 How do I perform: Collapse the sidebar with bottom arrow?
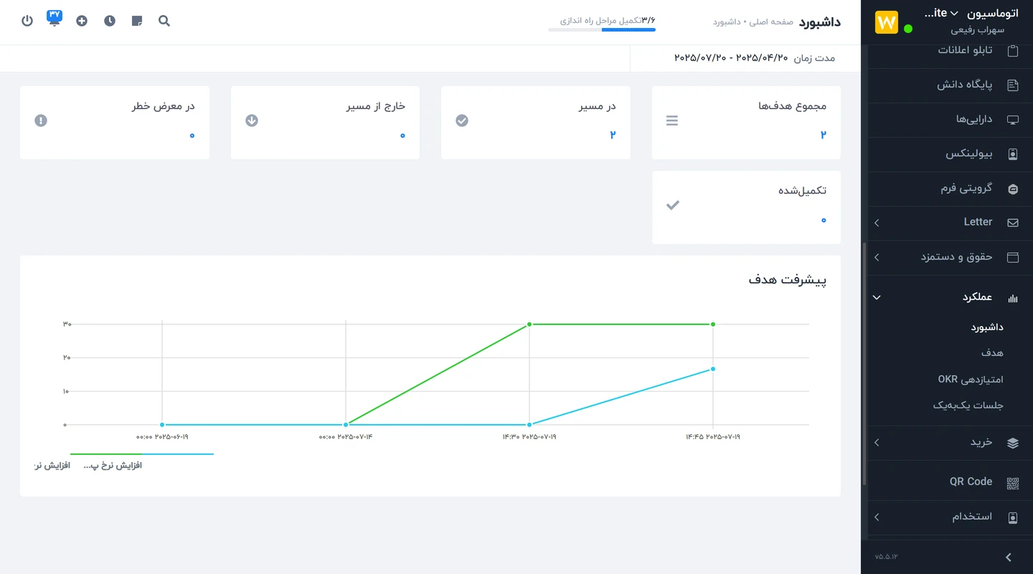pyautogui.click(x=1009, y=557)
